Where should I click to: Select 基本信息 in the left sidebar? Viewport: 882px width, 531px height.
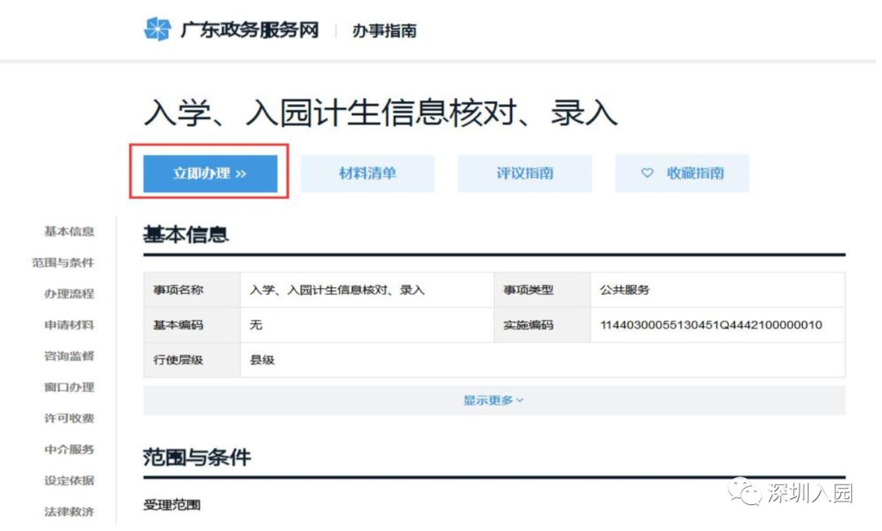(69, 232)
